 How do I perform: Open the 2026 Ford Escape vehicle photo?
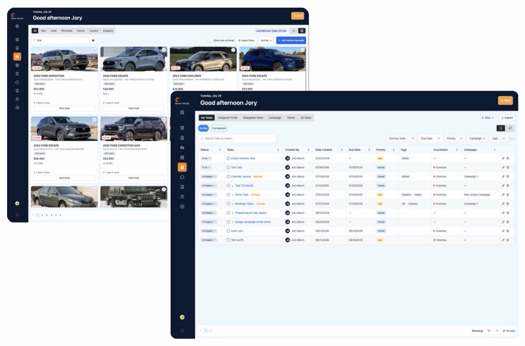(x=133, y=59)
